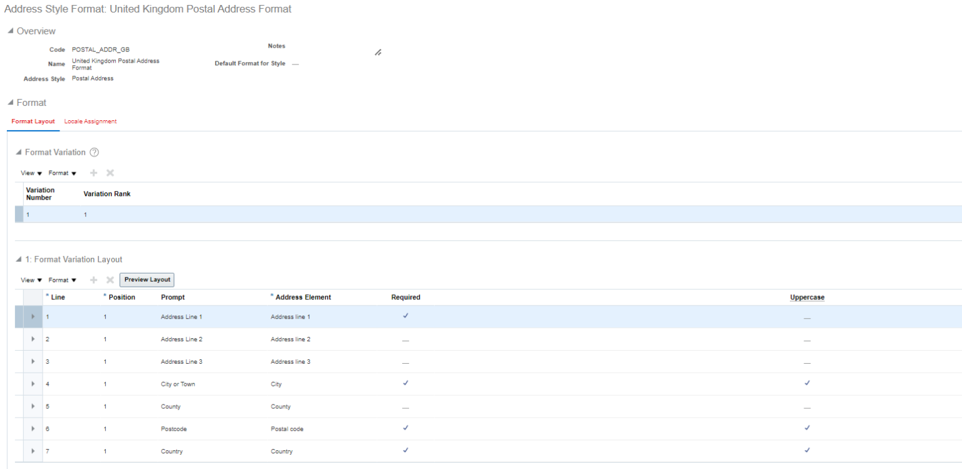This screenshot has width=962, height=469.
Task: Open Format menu in Format Variation Layout toolbar
Action: [x=63, y=280]
